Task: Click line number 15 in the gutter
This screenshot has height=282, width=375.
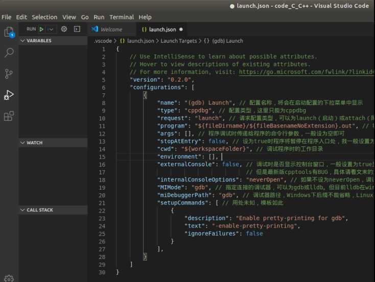Action: (102, 157)
